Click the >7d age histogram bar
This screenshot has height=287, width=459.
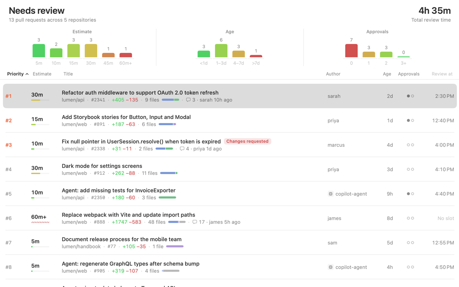pos(256,56)
